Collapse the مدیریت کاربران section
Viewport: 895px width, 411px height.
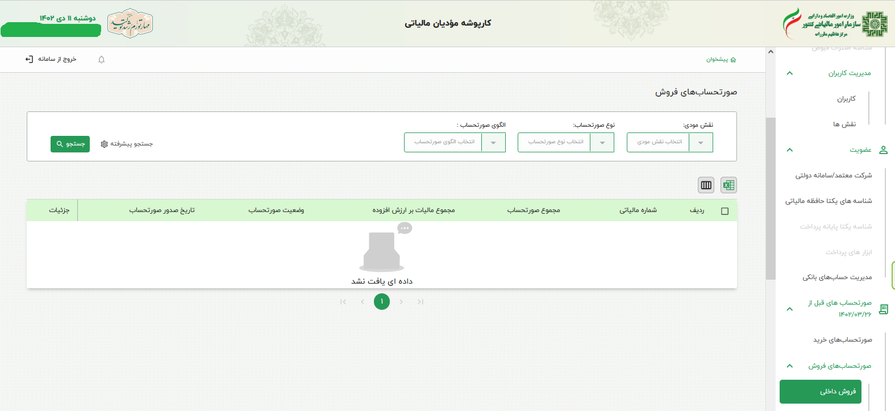pos(789,73)
